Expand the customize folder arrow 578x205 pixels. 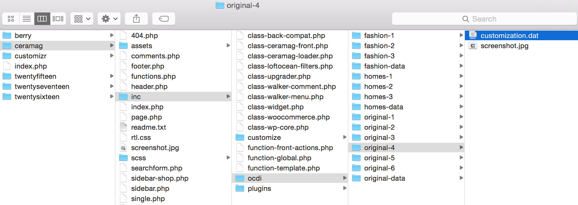pos(345,137)
